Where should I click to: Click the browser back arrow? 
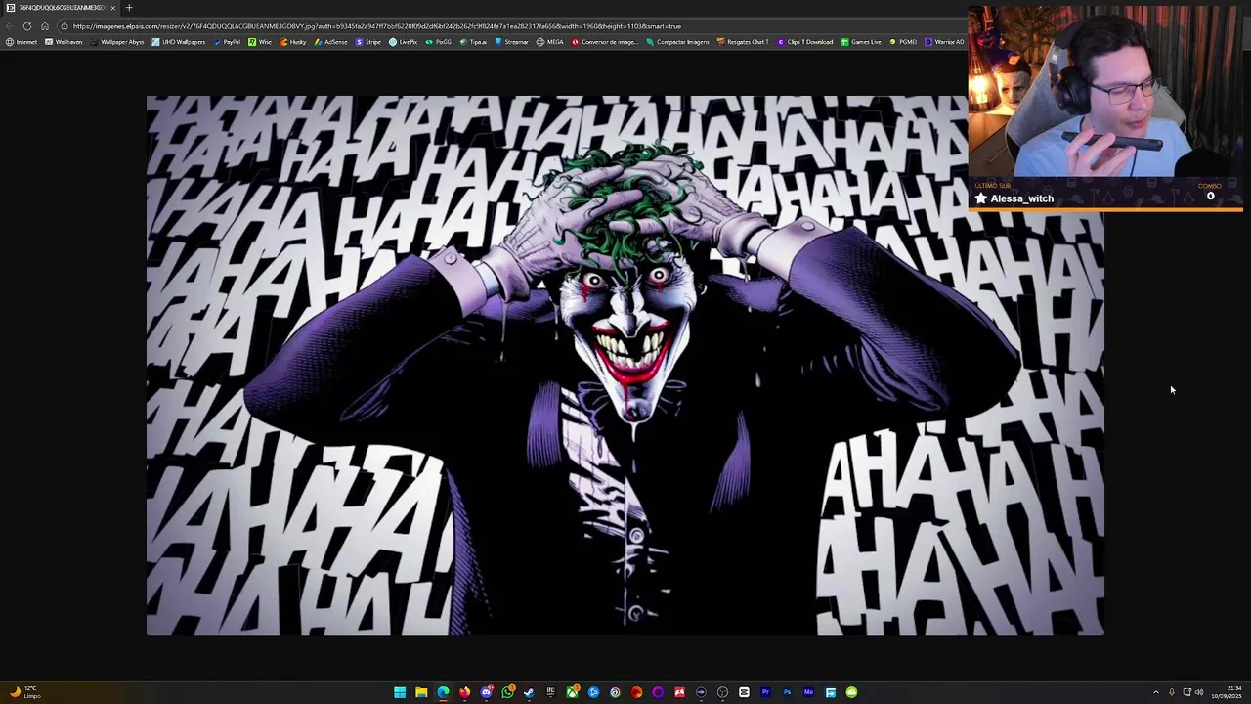10,26
